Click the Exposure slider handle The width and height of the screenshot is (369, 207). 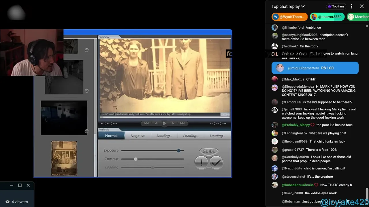tap(179, 150)
